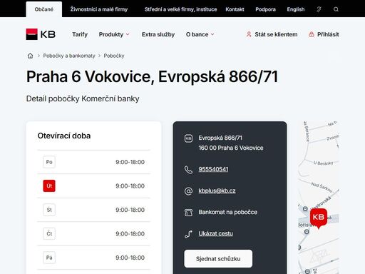365x274 pixels.
Task: Switch language to English
Action: tap(296, 9)
